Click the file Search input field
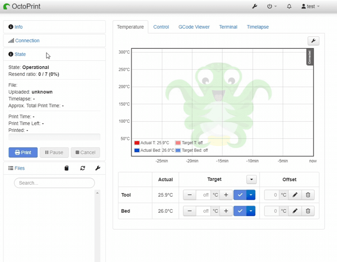This screenshot has height=262, width=337. click(54, 183)
